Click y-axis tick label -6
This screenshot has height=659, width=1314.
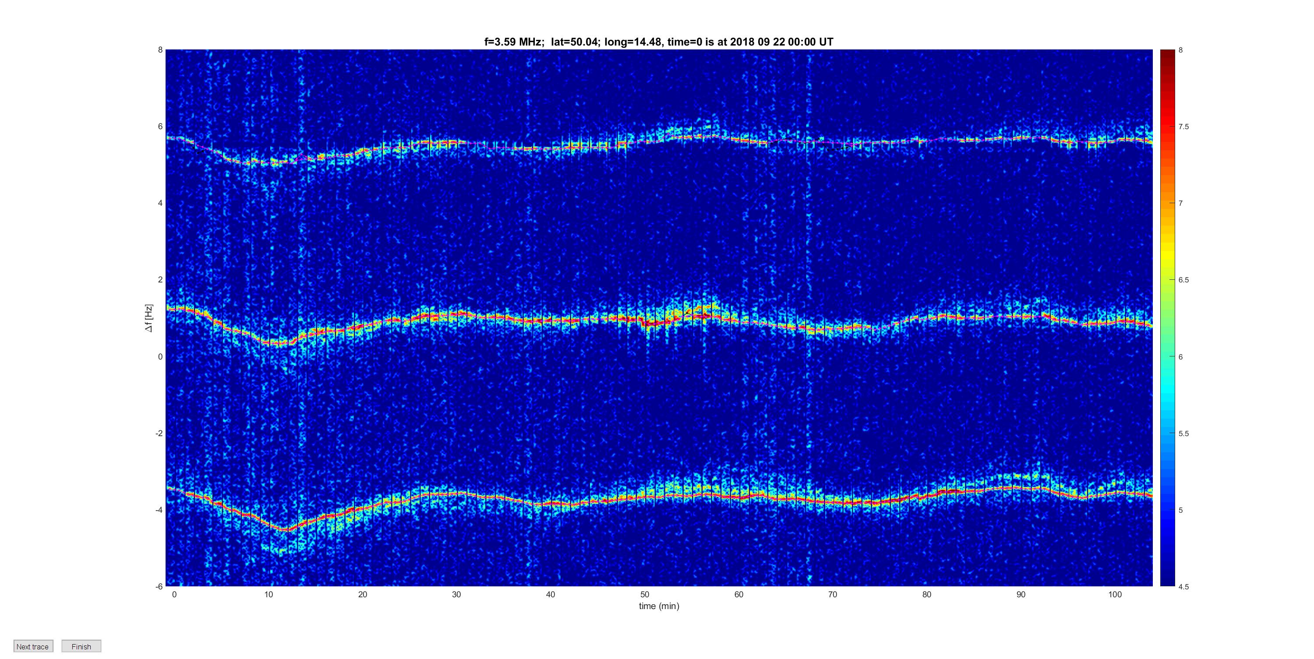click(159, 586)
